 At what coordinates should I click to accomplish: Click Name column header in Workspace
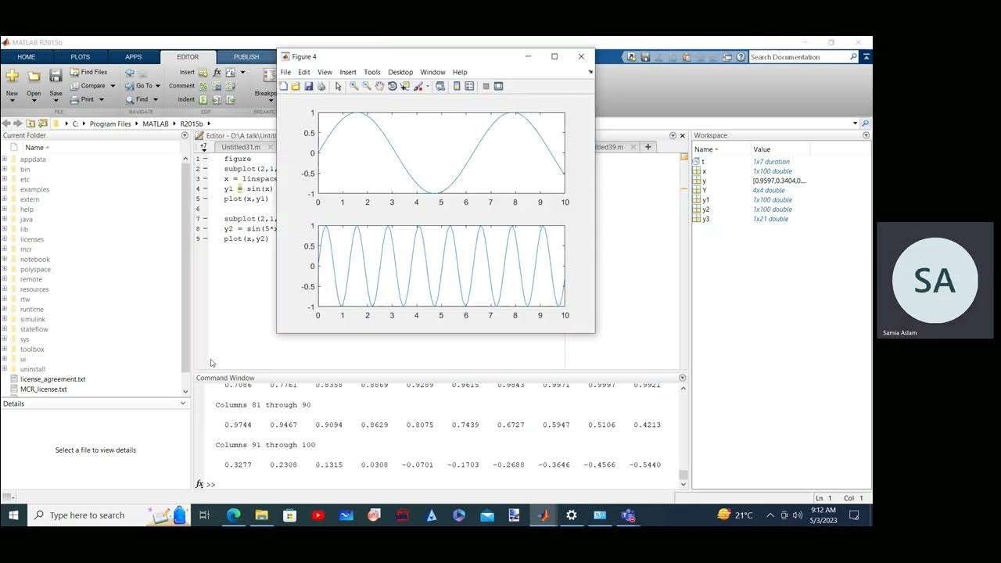click(706, 149)
